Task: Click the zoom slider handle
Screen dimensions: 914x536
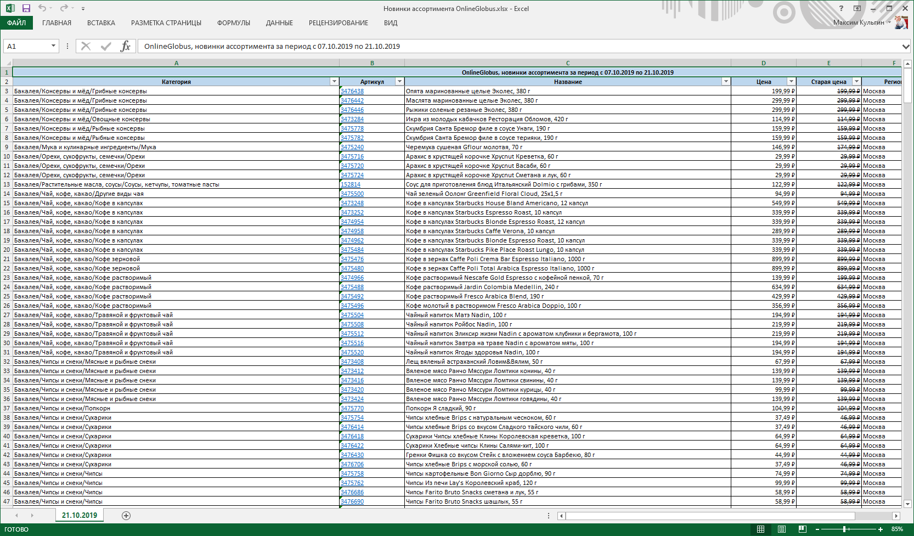Action: tap(844, 529)
